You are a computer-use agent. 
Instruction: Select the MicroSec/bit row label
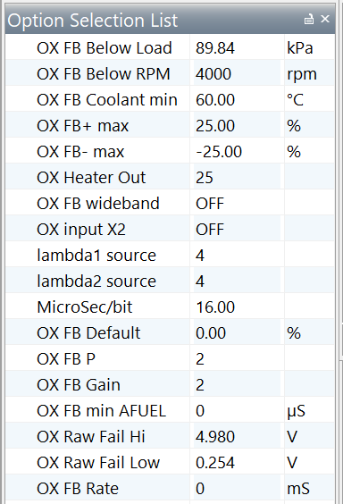click(x=85, y=307)
